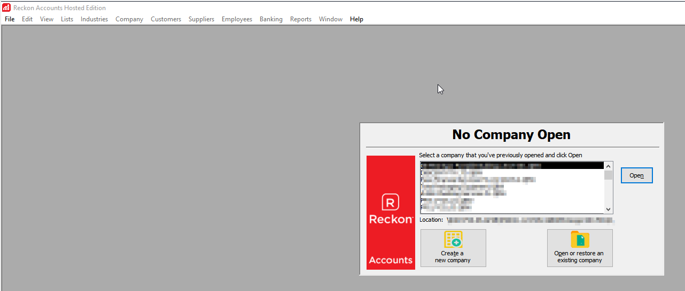Open the Window menu
This screenshot has width=685, height=291.
(331, 19)
